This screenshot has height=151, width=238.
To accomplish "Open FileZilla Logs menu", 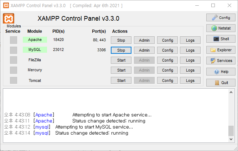I will point(190,60).
